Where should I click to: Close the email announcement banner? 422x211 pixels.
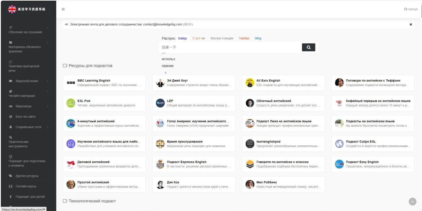pos(411,24)
